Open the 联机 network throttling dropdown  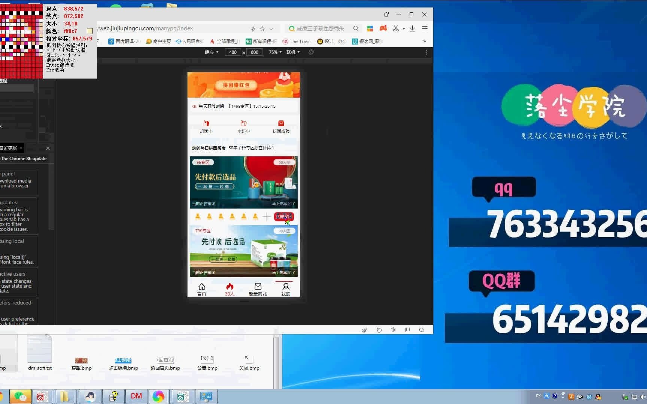pyautogui.click(x=293, y=52)
